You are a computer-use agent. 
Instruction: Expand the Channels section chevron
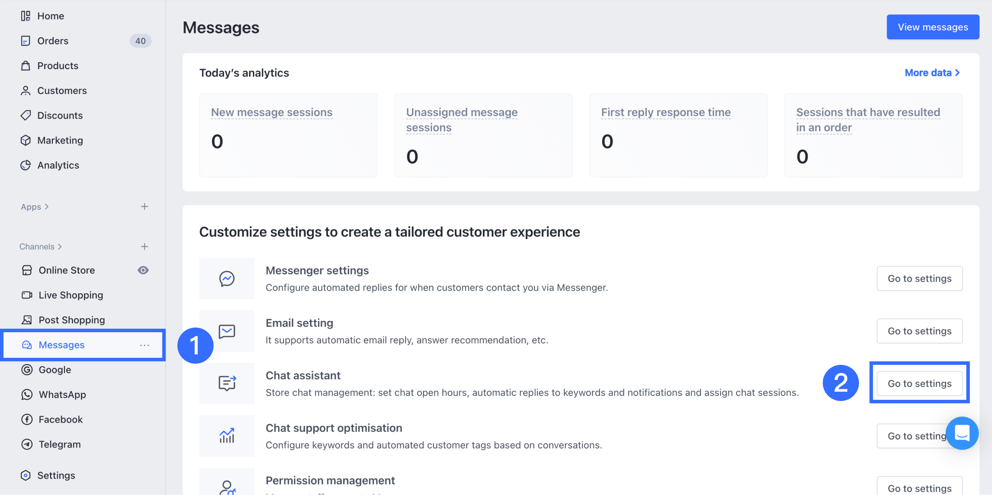(60, 247)
